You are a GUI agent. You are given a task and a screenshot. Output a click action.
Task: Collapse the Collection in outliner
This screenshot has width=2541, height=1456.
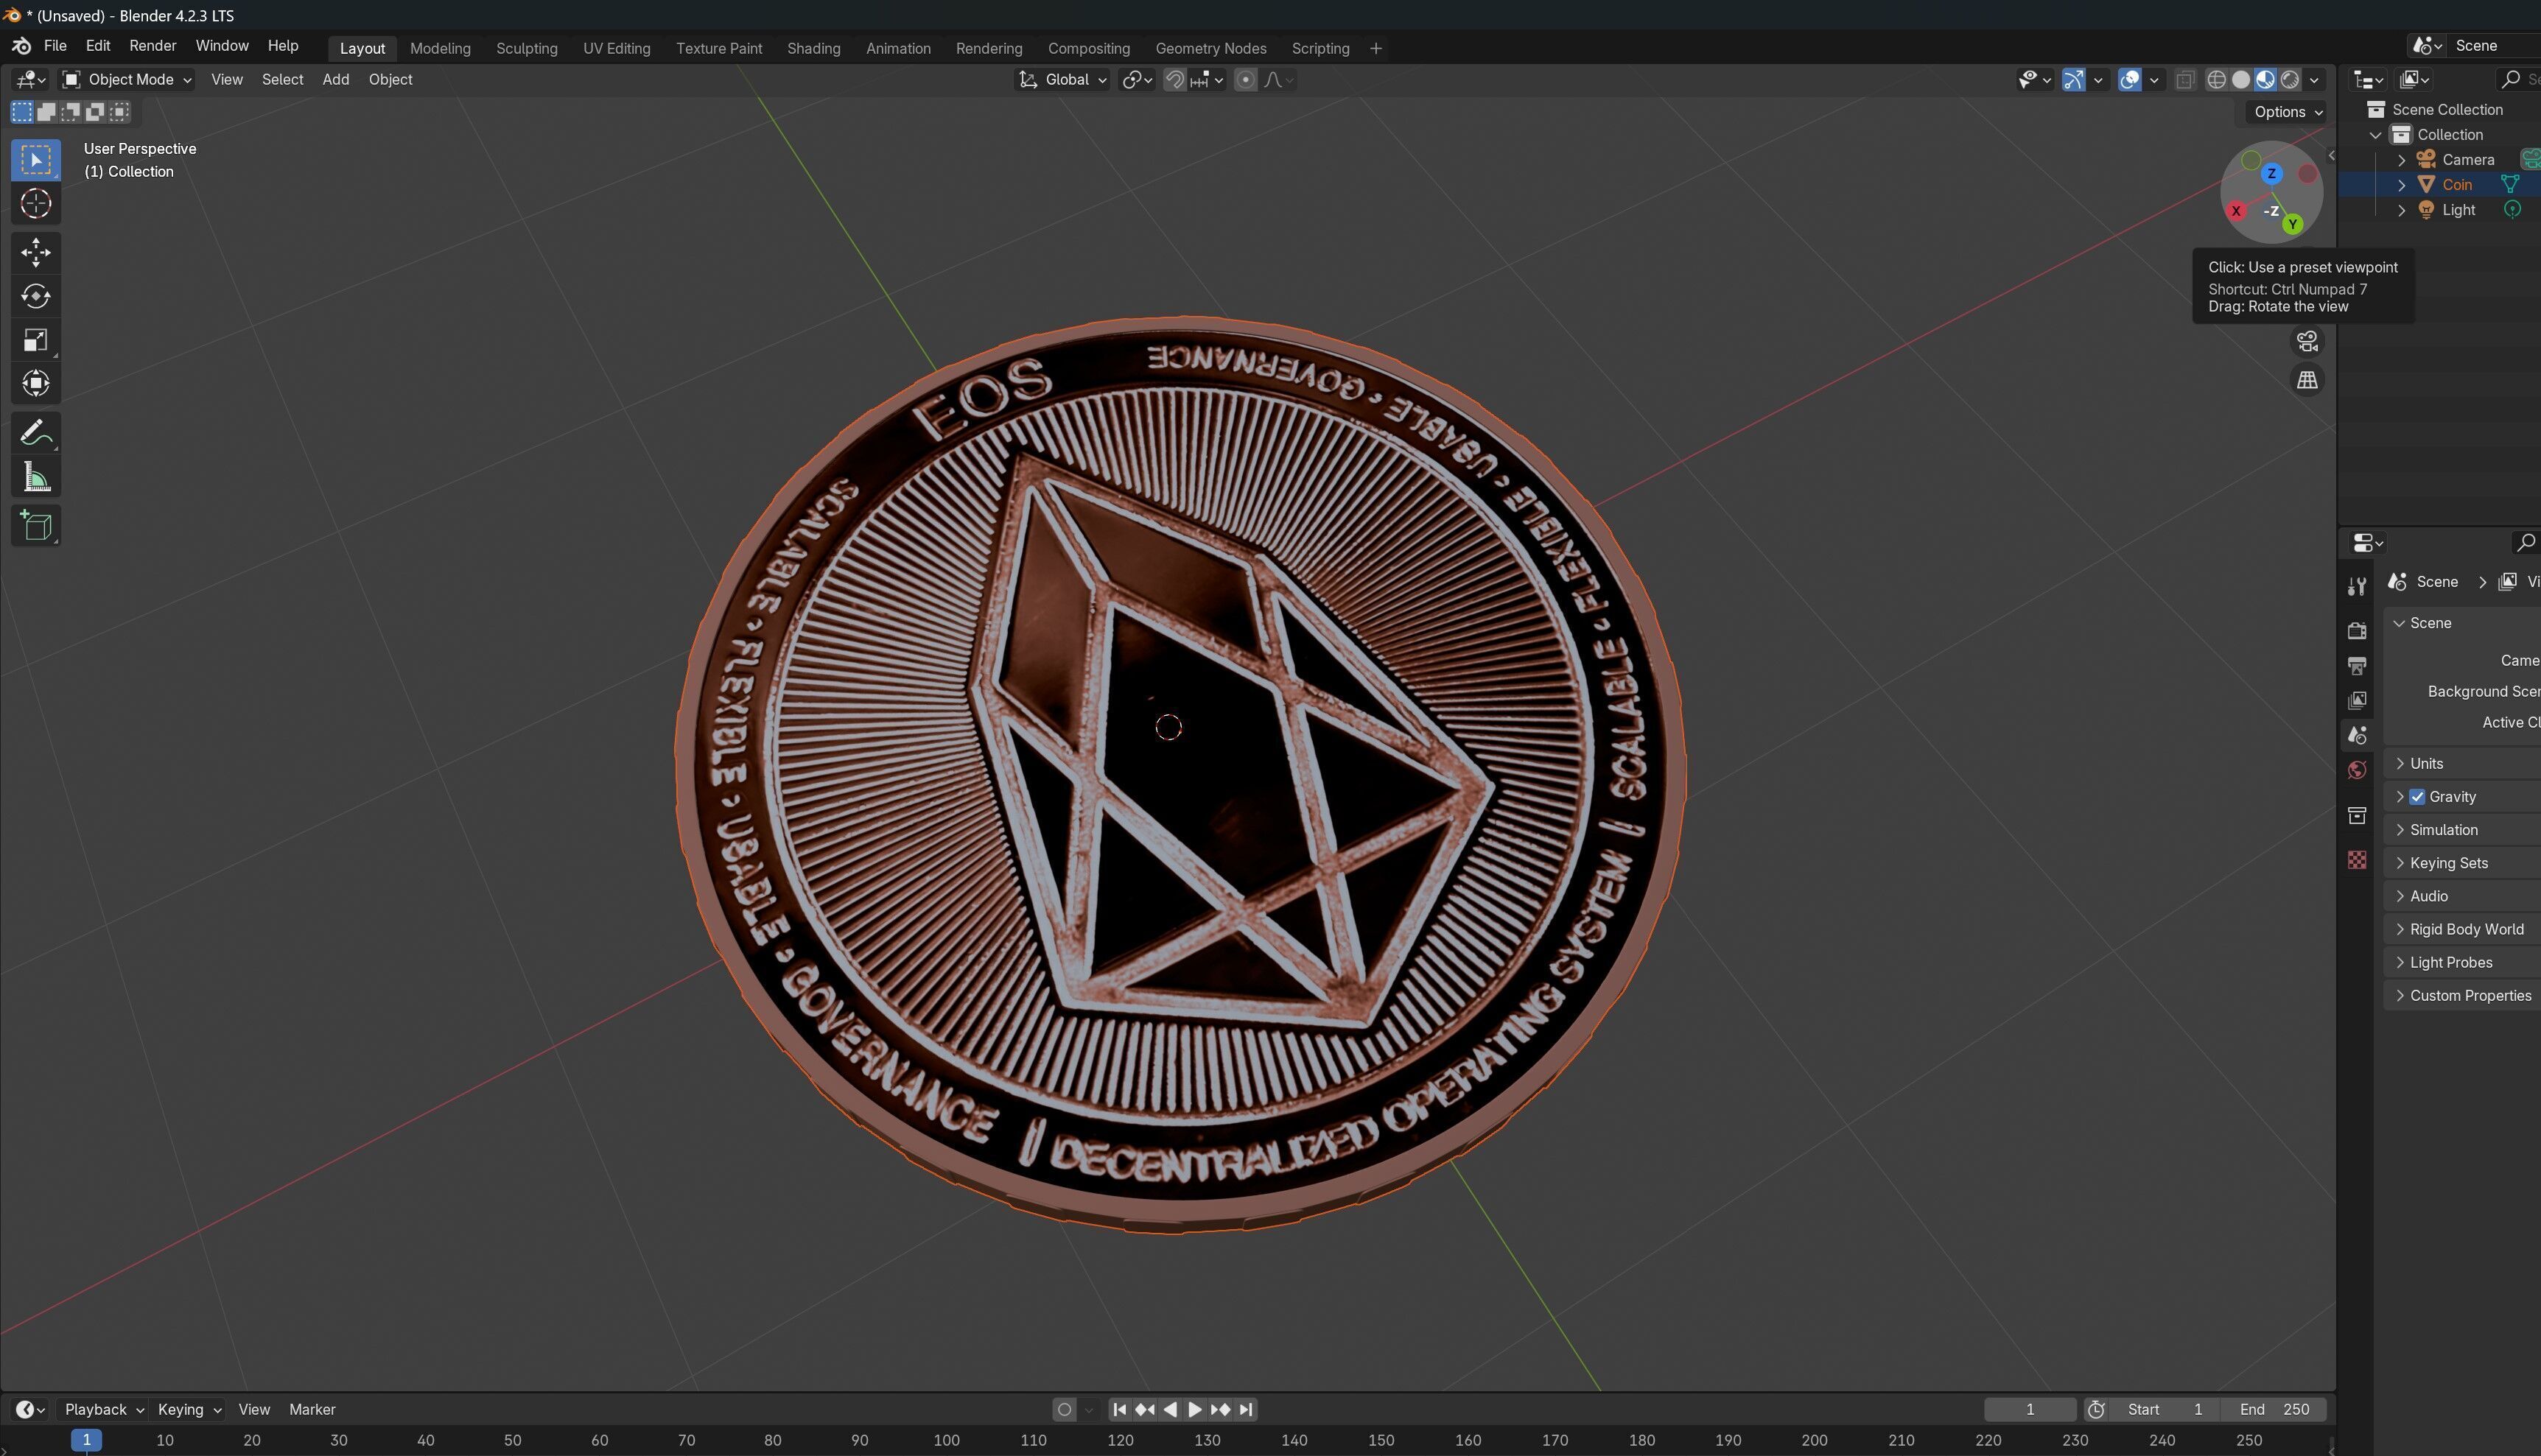click(x=2376, y=135)
